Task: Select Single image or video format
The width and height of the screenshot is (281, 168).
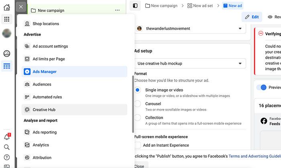Action: tap(137, 90)
